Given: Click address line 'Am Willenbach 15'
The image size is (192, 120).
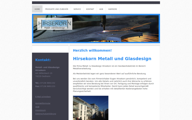Looking at the screenshot, I should click(x=44, y=73).
